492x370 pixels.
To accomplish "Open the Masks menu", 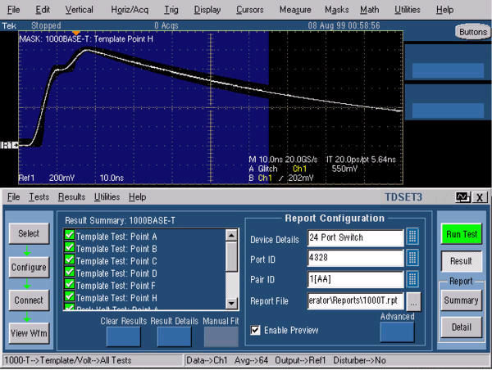I will pyautogui.click(x=337, y=10).
